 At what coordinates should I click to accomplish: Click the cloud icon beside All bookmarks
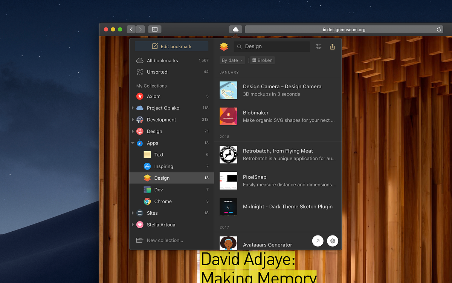pos(140,60)
